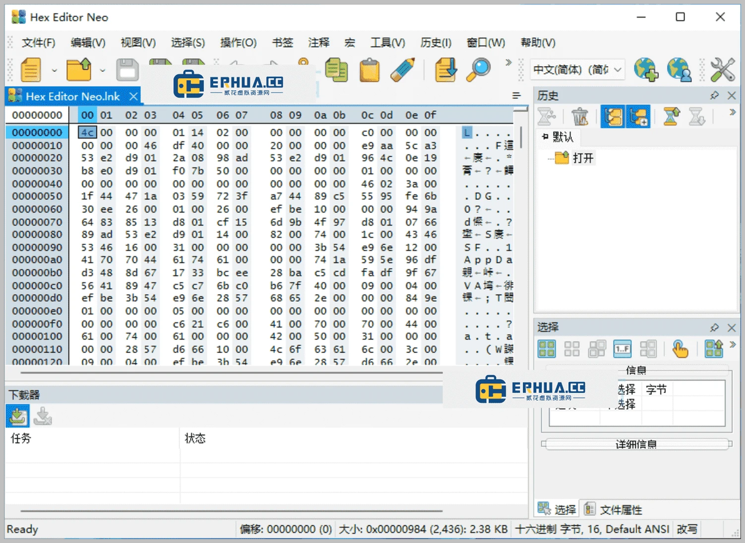Click the column header 0f in hex view
The height and width of the screenshot is (543, 745).
coord(431,115)
